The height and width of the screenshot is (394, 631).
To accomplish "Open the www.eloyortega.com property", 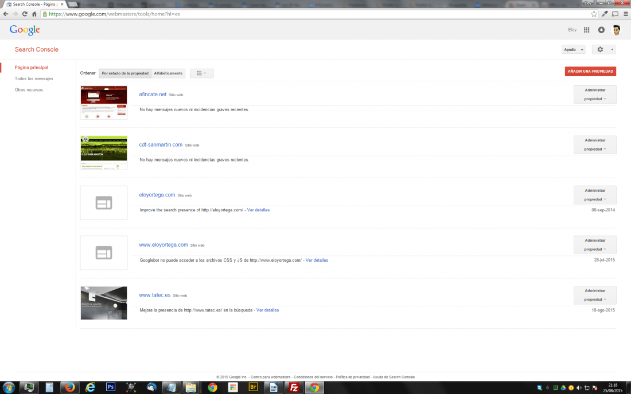I will tap(163, 245).
